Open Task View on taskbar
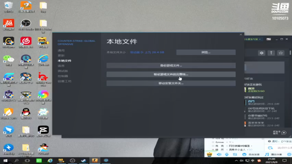This screenshot has height=164, width=292. pos(27,160)
